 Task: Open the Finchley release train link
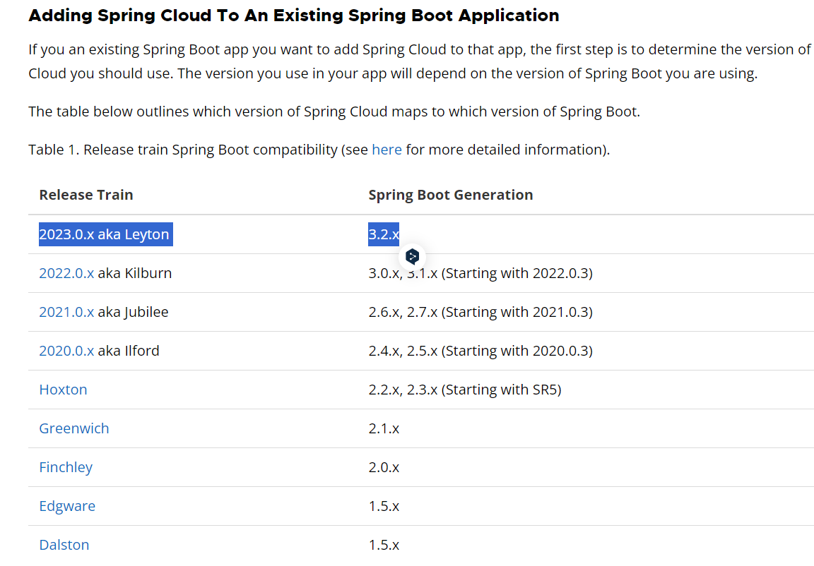[66, 467]
